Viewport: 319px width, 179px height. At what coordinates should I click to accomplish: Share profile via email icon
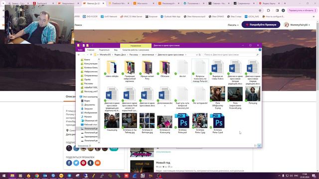pos(98,163)
